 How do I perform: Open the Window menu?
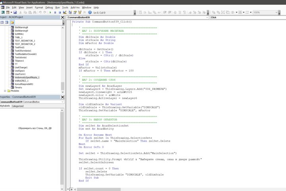click(87, 8)
